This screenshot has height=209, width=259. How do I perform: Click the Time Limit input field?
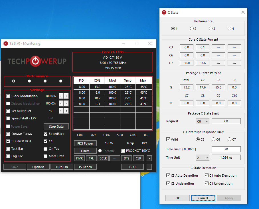pos(226,149)
